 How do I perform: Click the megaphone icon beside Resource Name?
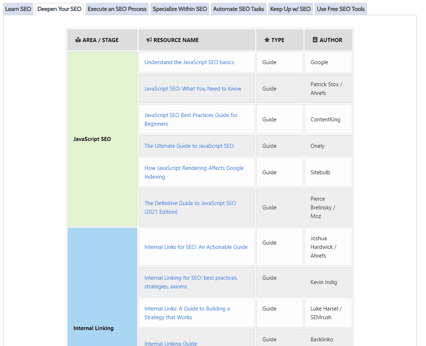tap(149, 40)
